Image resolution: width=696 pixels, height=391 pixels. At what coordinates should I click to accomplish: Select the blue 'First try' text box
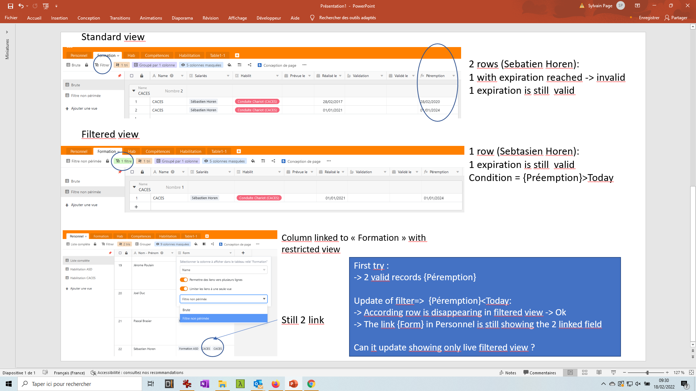click(485, 307)
